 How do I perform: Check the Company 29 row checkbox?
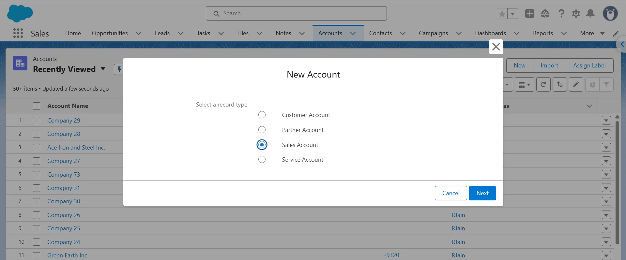pos(37,121)
